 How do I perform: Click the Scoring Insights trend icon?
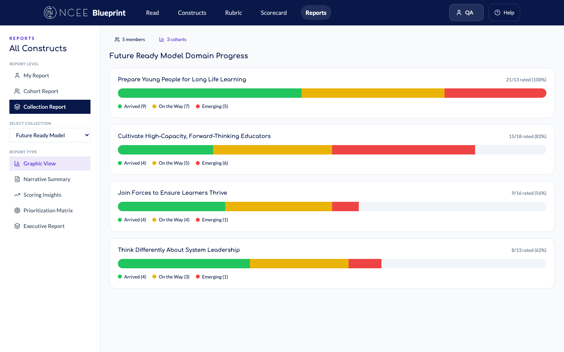tap(17, 195)
